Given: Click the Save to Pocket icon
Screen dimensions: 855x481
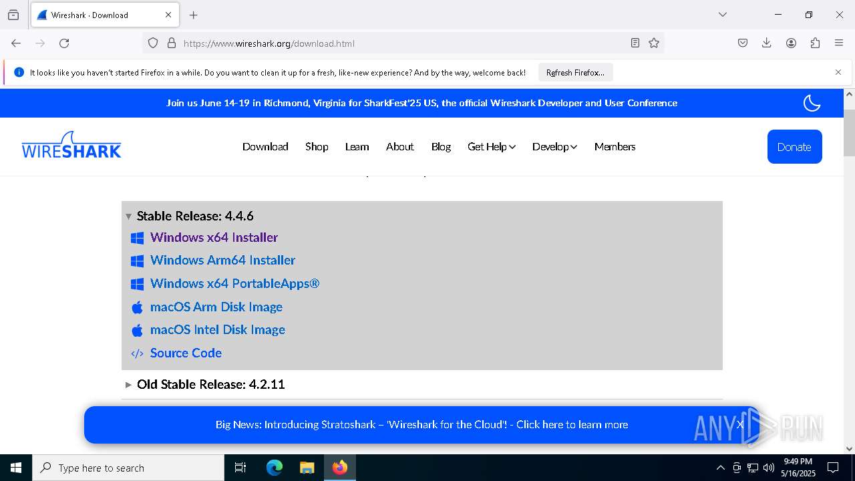Looking at the screenshot, I should click(x=743, y=43).
